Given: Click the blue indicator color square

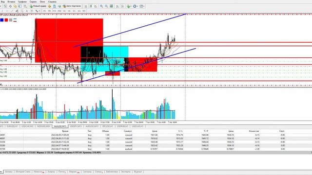Looking at the screenshot, I should [2, 20].
